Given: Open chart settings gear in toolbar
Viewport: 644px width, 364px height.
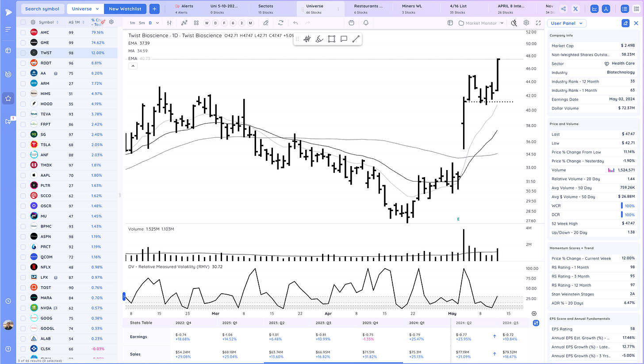Looking at the screenshot, I should pos(526,23).
